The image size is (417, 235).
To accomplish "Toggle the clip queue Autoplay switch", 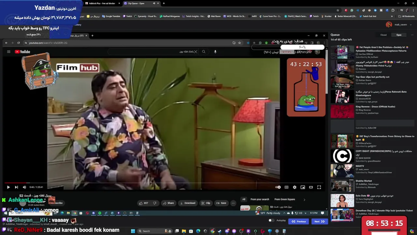I will pos(271,221).
